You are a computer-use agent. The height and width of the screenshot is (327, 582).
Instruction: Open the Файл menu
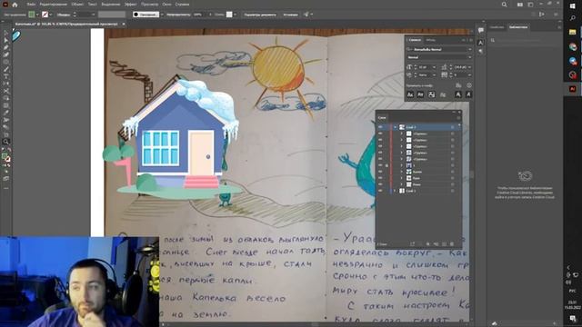pyautogui.click(x=31, y=5)
